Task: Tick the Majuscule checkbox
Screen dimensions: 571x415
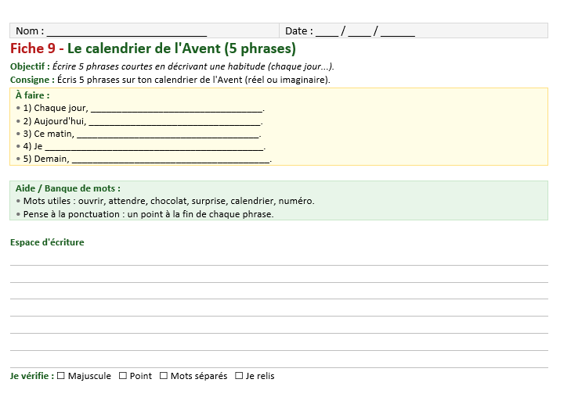Action: [61, 376]
